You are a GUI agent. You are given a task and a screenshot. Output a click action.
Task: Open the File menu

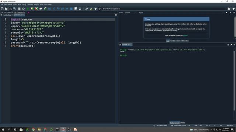coord(2,5)
